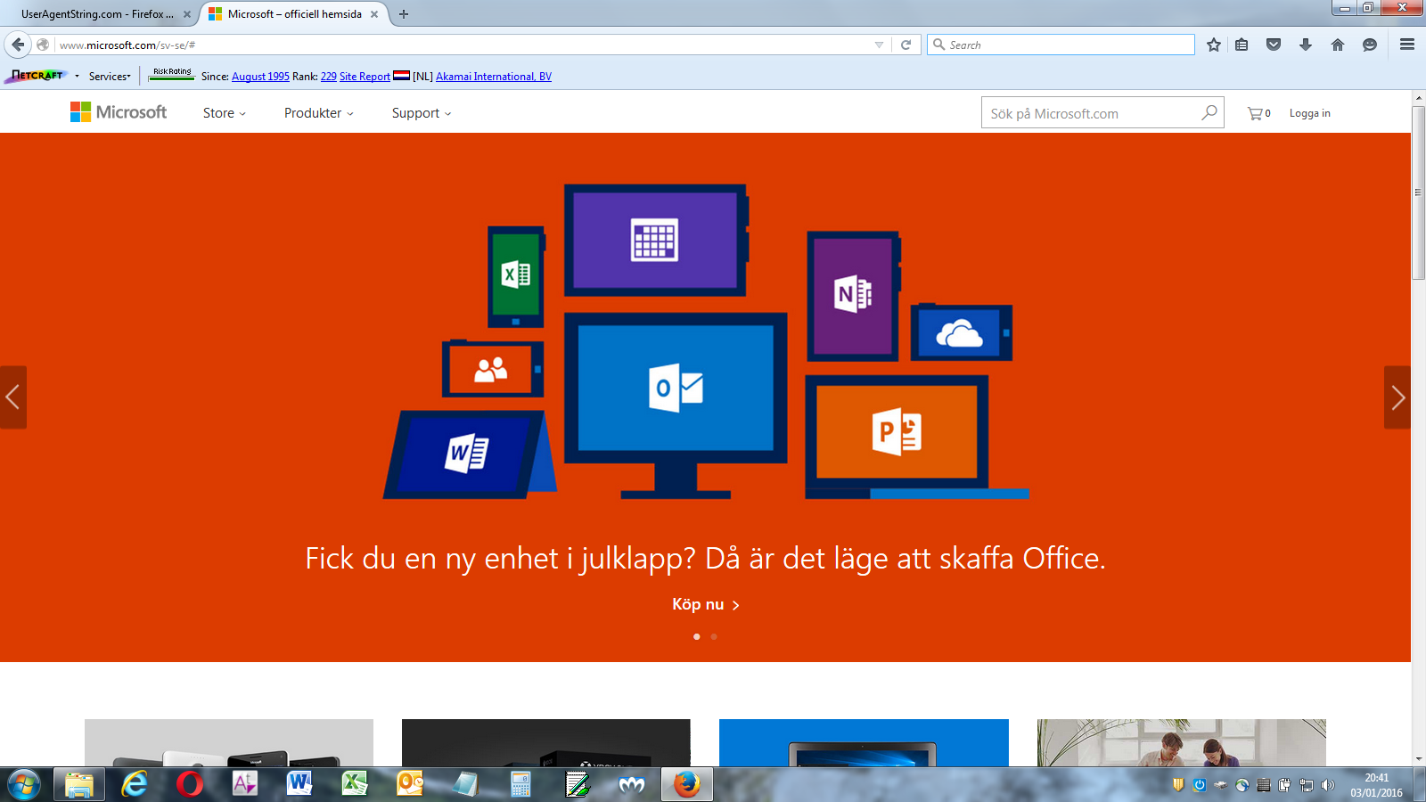Image resolution: width=1426 pixels, height=802 pixels.
Task: Open the Windows Start menu orb
Action: pyautogui.click(x=24, y=784)
